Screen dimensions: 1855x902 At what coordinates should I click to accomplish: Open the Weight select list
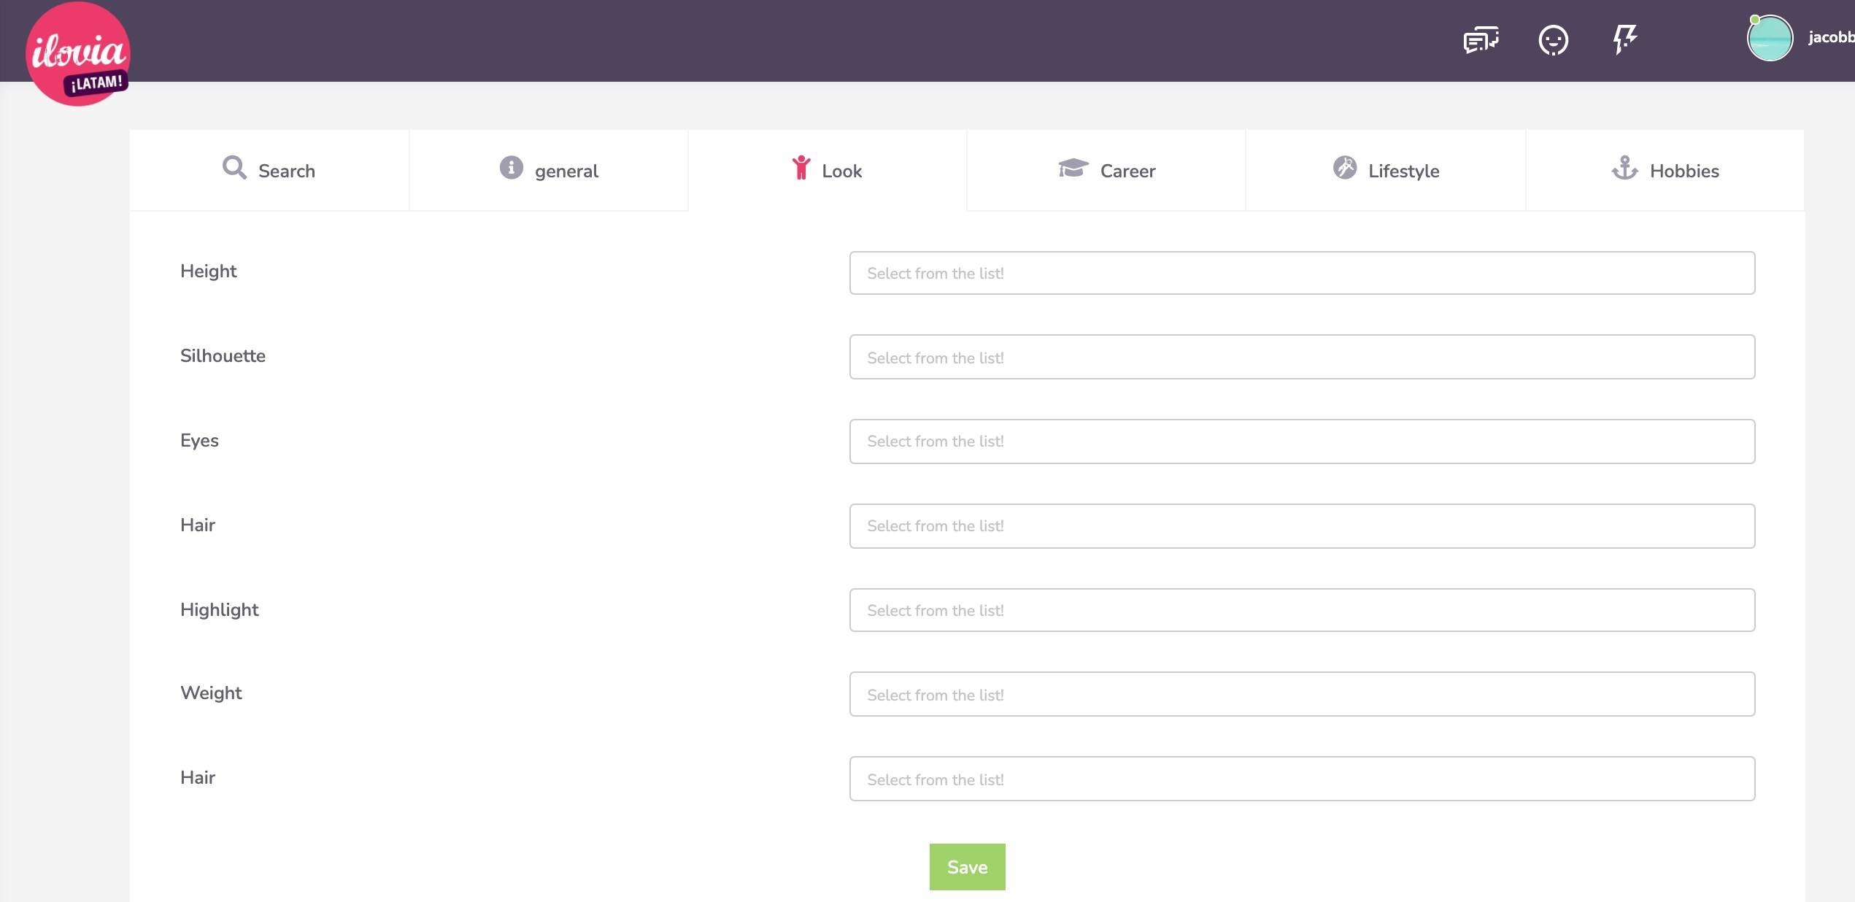click(1302, 694)
